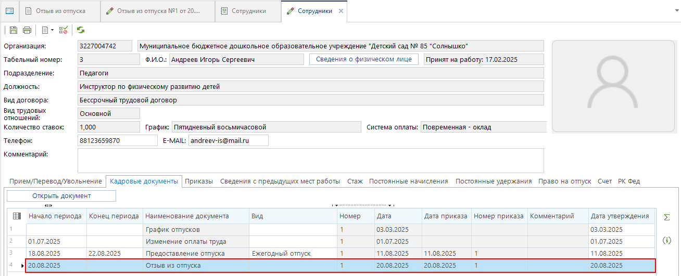Click the Телефон input field
Viewport: 681px width, 276px height.
[117, 141]
